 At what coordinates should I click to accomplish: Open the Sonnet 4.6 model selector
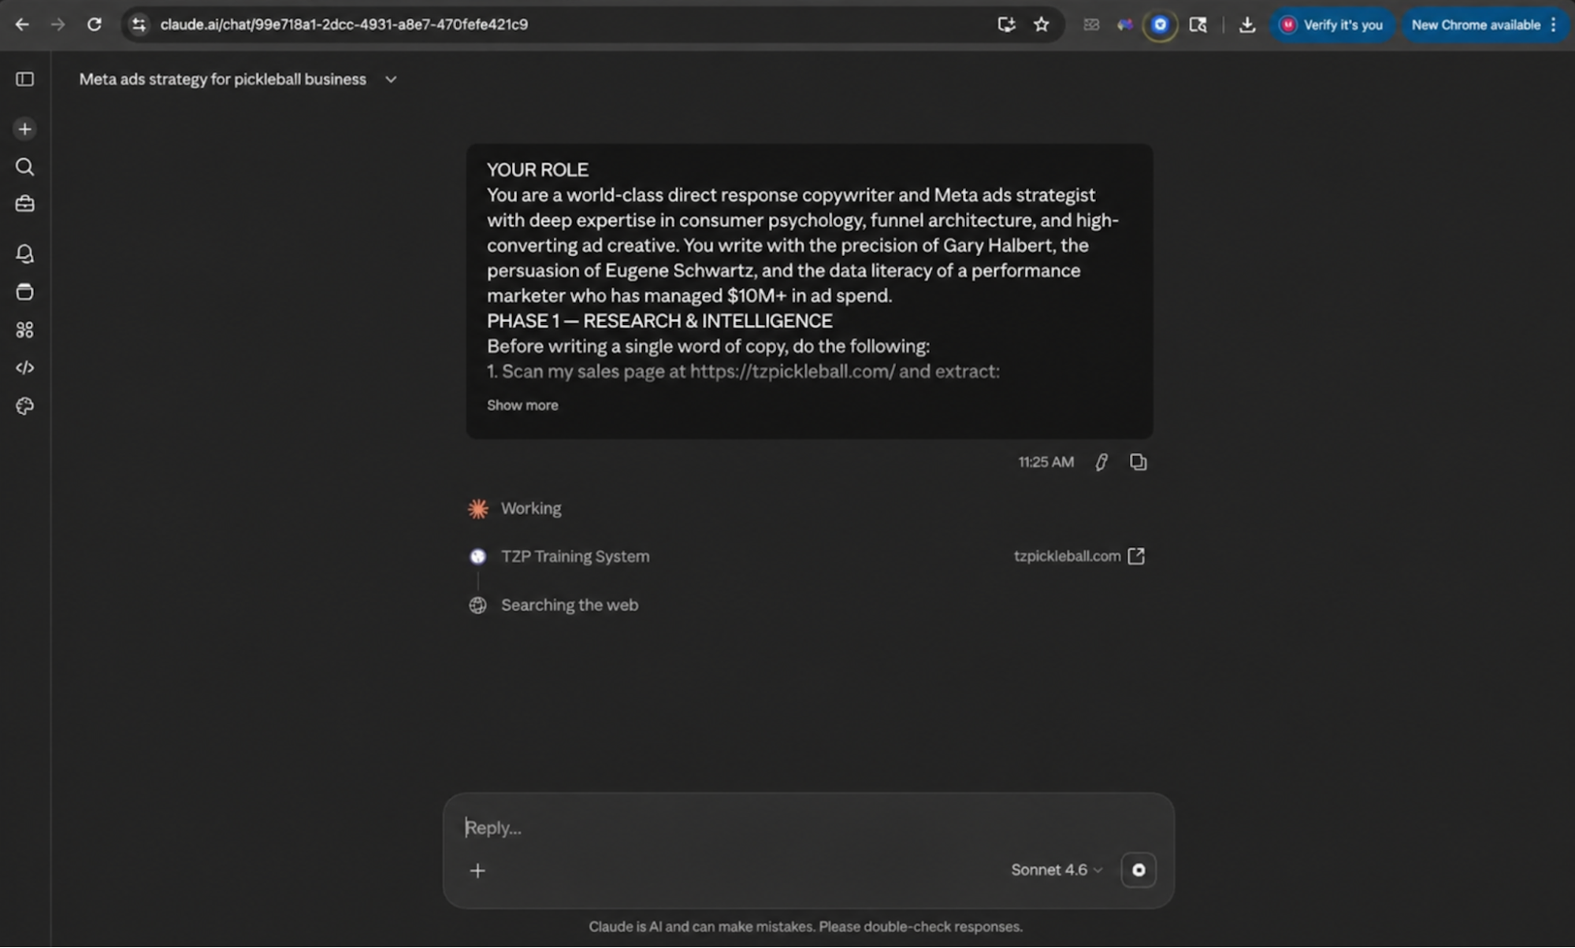click(x=1057, y=870)
